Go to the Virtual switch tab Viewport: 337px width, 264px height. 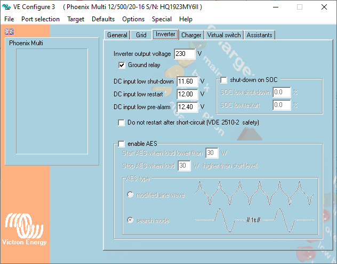(x=224, y=35)
